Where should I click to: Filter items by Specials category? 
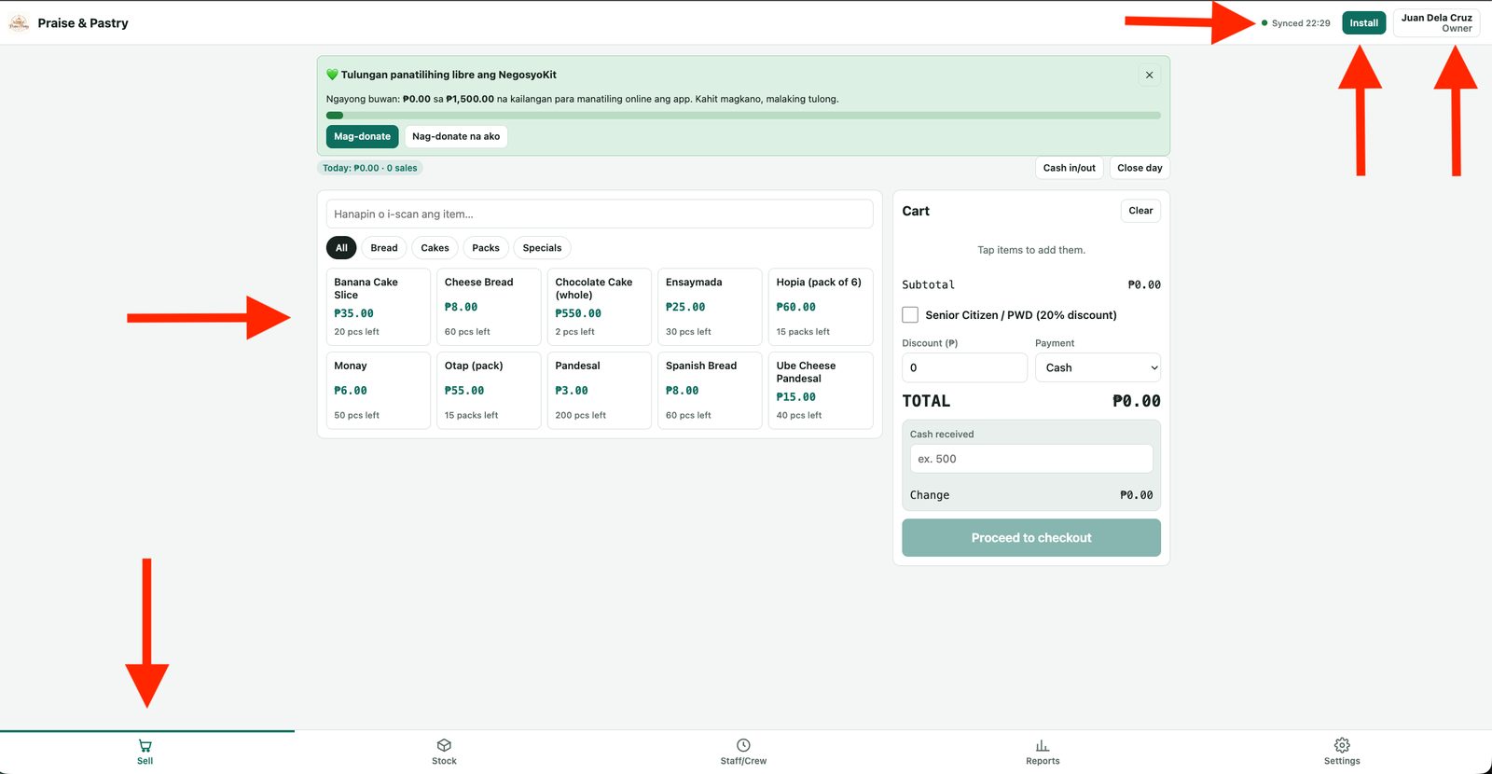(x=542, y=248)
